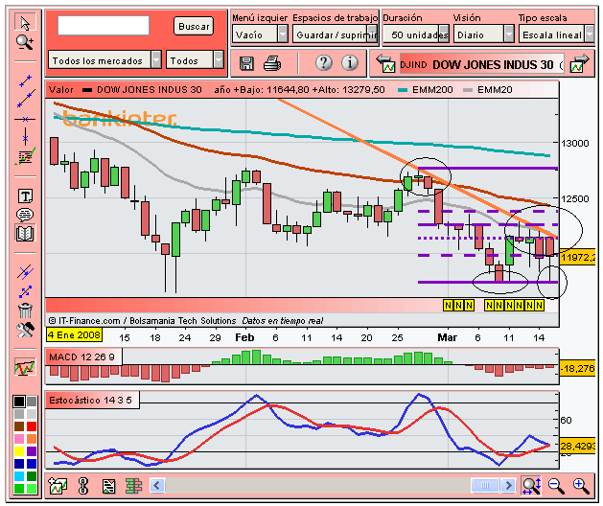Click the first yellow N news marker
Screen dimensions: 603x506
(x=448, y=306)
